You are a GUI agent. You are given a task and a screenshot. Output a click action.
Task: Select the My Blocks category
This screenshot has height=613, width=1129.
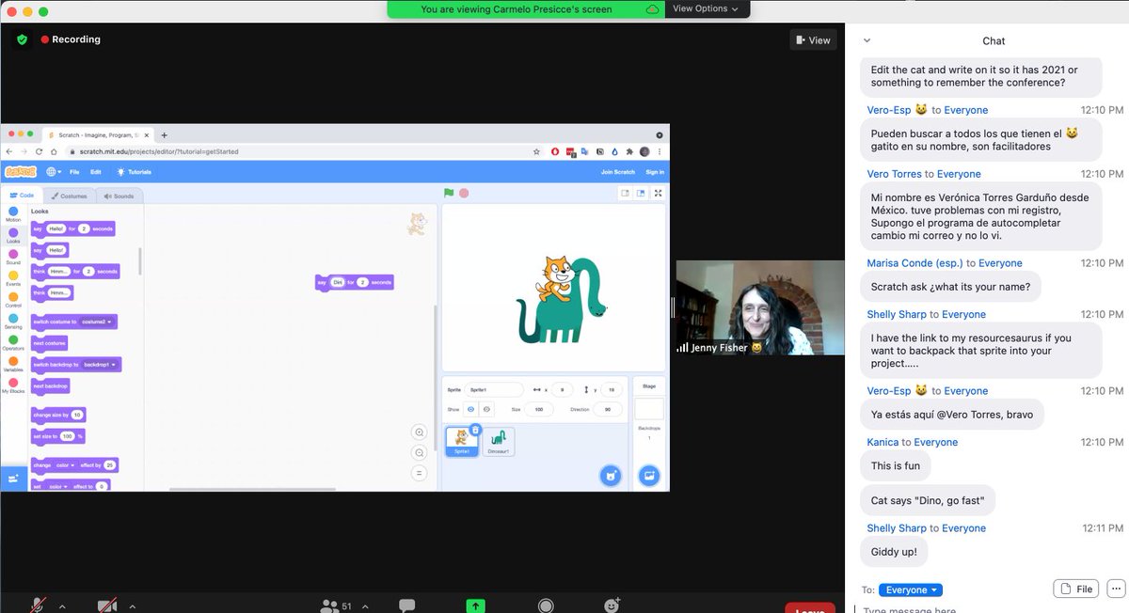click(x=13, y=385)
